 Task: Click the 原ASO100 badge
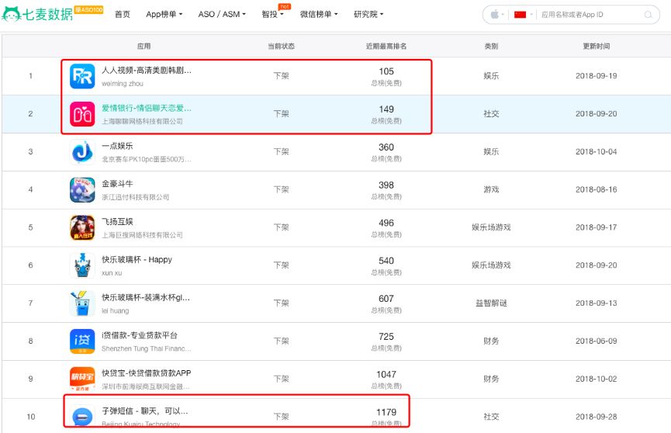[x=89, y=9]
